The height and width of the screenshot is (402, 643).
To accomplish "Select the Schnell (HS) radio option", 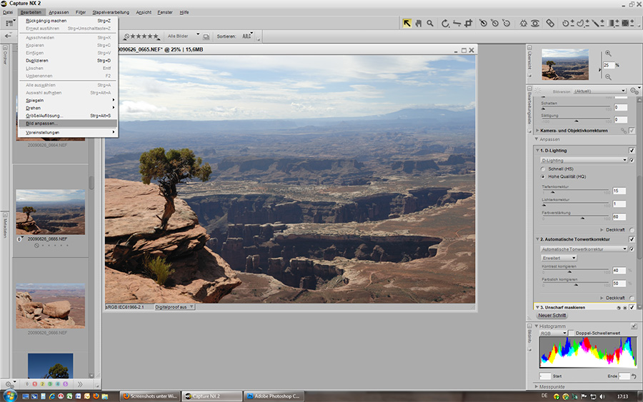I will tap(544, 169).
